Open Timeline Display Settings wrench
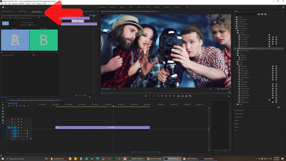This screenshot has width=286, height=161. coord(24,106)
